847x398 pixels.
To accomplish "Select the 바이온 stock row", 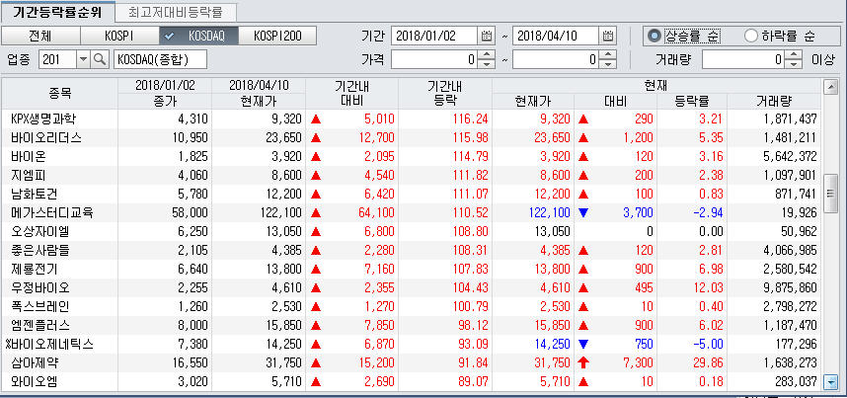I will 411,156.
